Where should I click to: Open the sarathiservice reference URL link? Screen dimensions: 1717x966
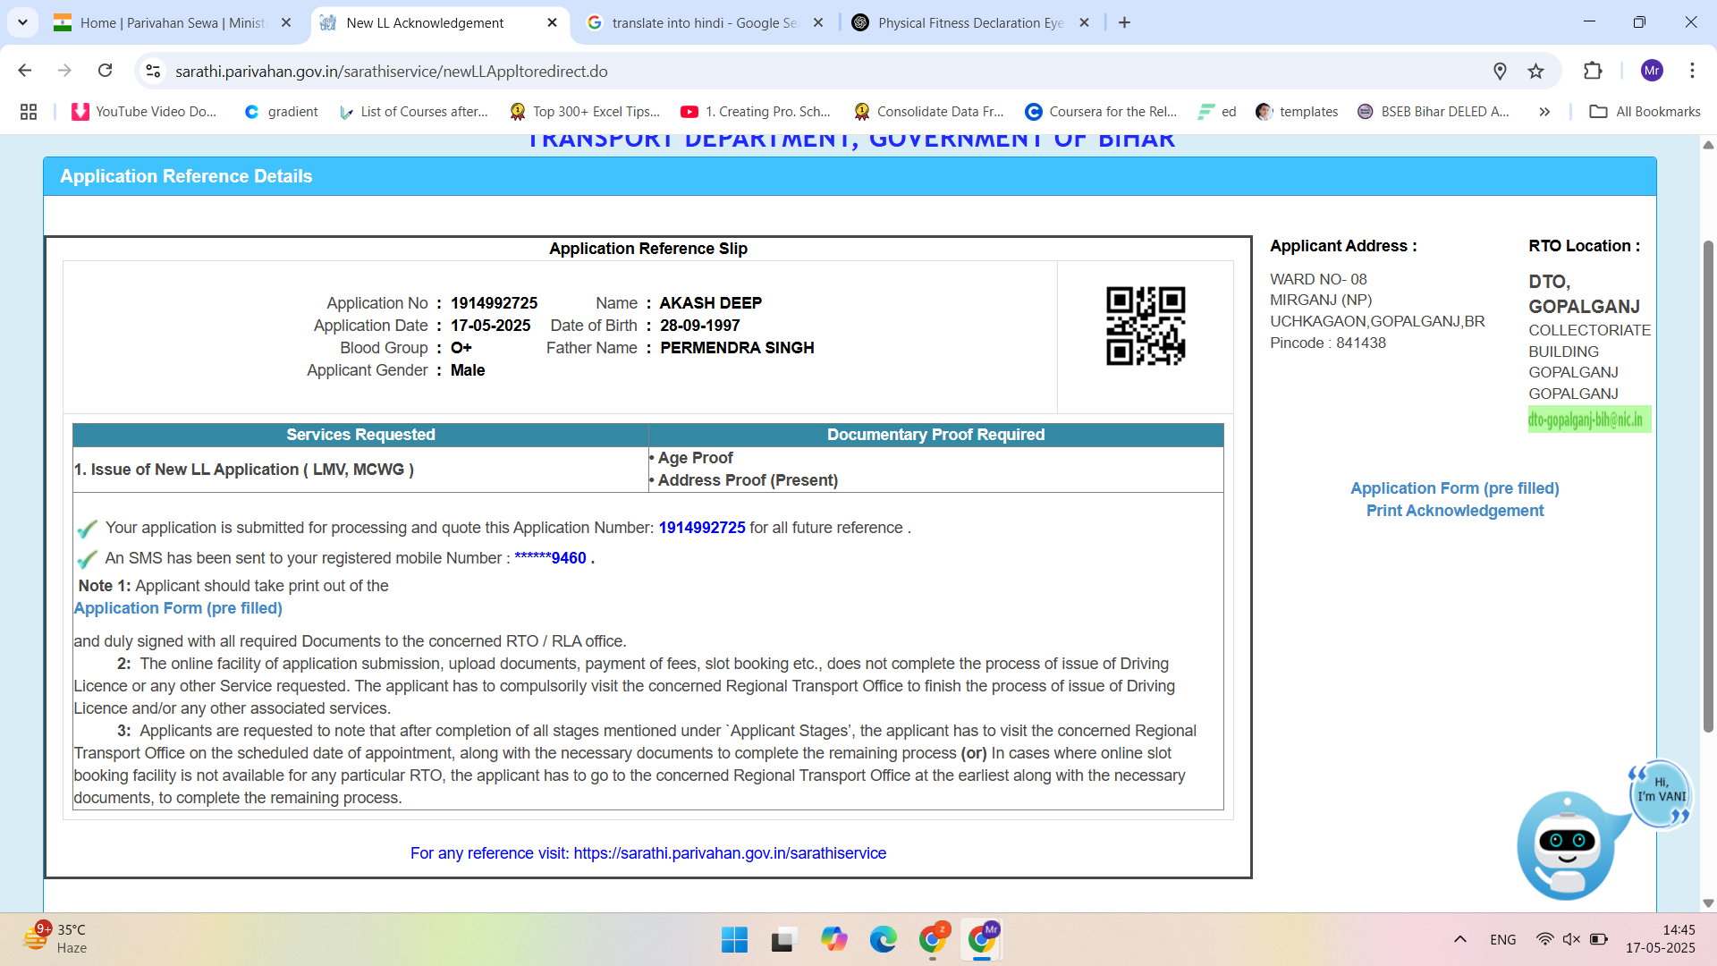coord(730,853)
